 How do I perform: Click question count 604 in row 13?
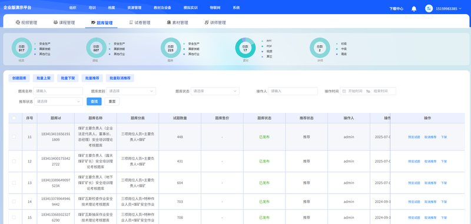coord(180,183)
